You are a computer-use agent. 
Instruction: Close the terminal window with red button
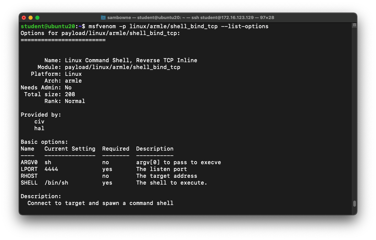pos(24,18)
